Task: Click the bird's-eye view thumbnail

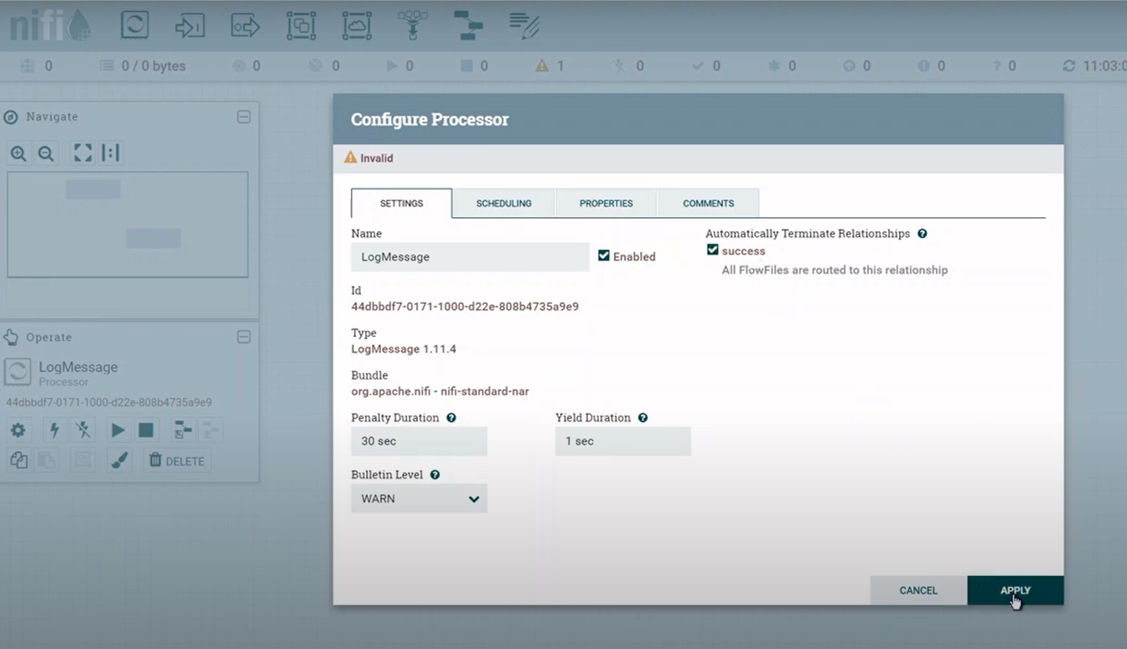Action: (x=128, y=224)
